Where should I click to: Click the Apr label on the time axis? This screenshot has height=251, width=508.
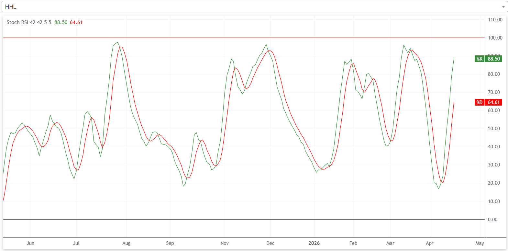click(429, 243)
